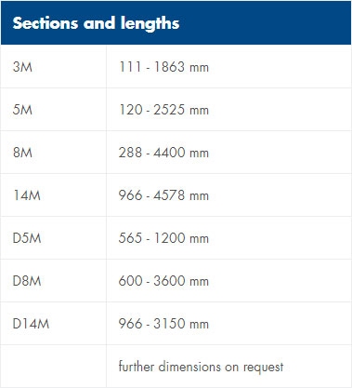Screen dimensions: 352x388
Task: Click the '966 - 3150 mm' length value
Action: pyautogui.click(x=163, y=324)
